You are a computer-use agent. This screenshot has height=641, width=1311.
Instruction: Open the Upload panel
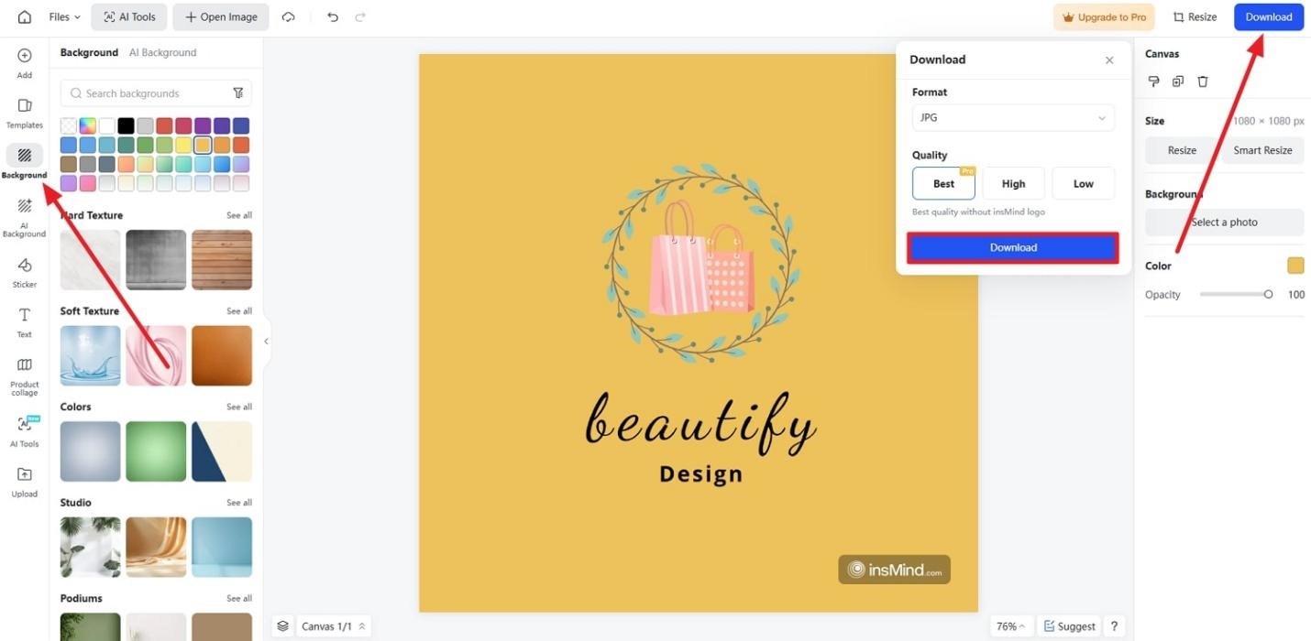pos(25,482)
